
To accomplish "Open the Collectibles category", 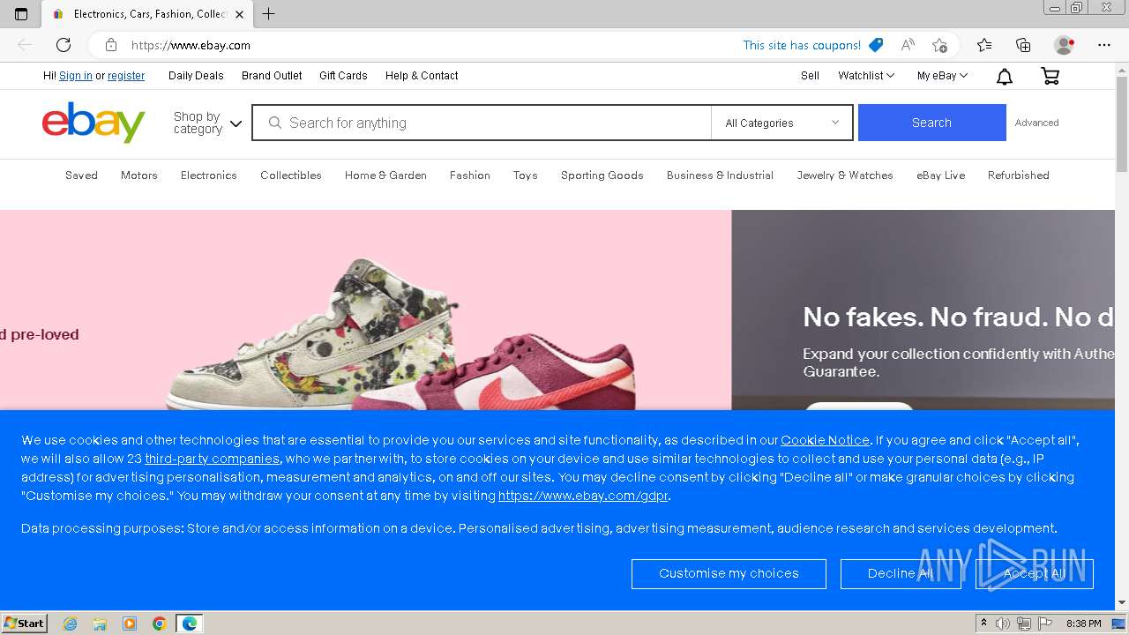I will tap(291, 176).
